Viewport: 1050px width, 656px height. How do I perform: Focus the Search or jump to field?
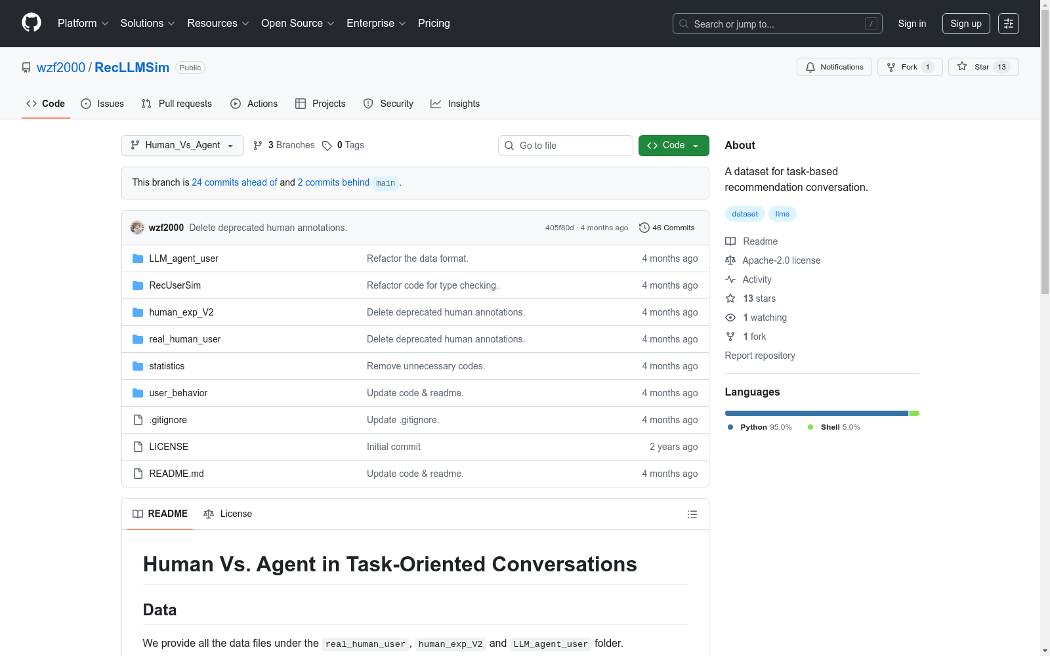coord(778,24)
